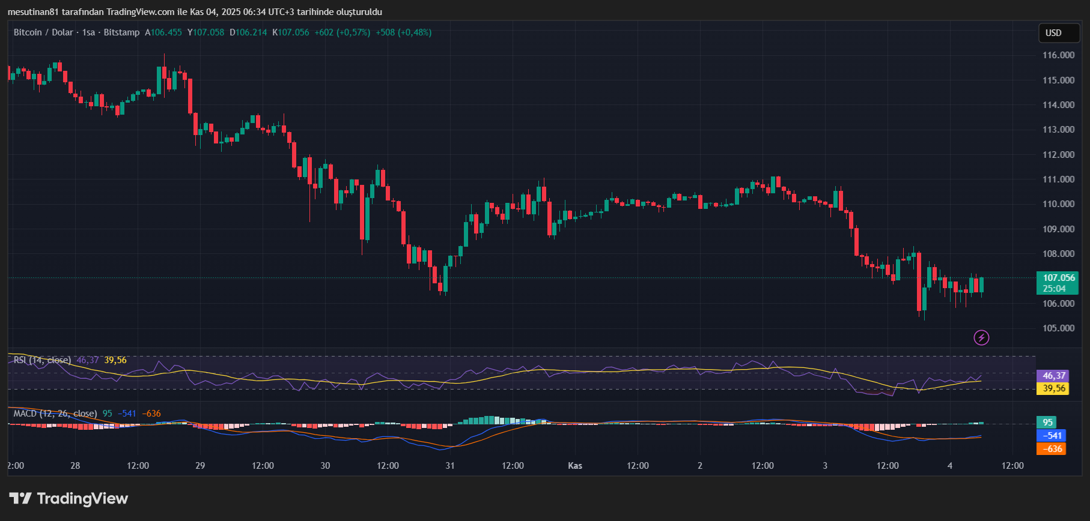Click the 105.000 level on the price axis

pyautogui.click(x=1058, y=328)
